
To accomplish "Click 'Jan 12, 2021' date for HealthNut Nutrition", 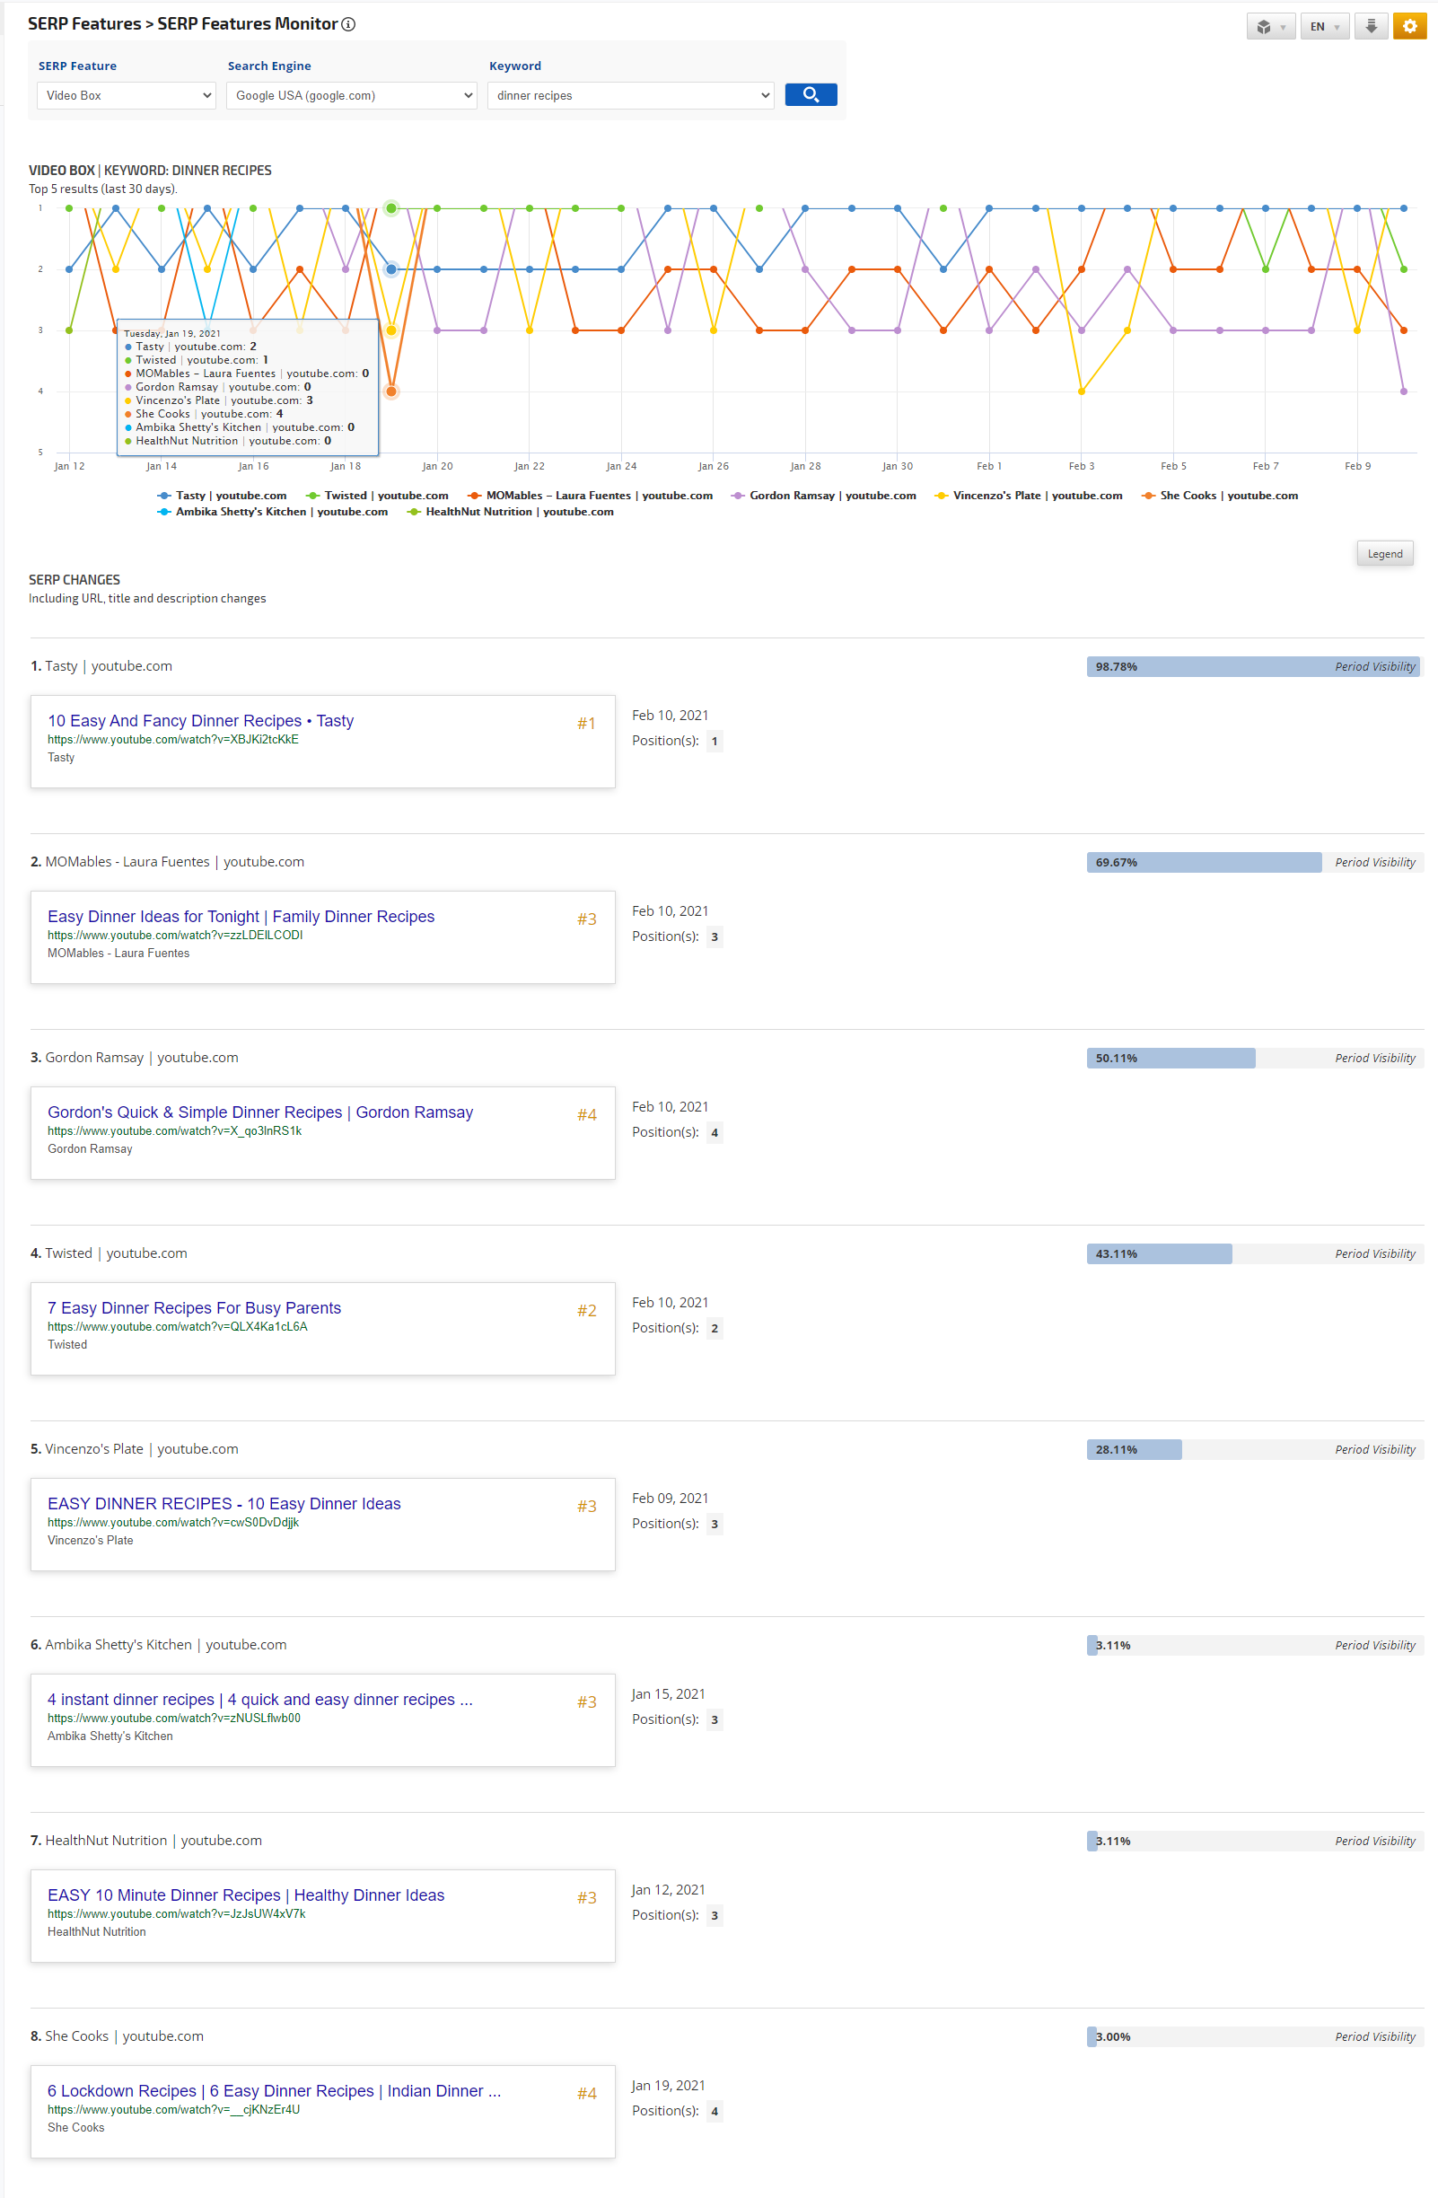I will (668, 1889).
